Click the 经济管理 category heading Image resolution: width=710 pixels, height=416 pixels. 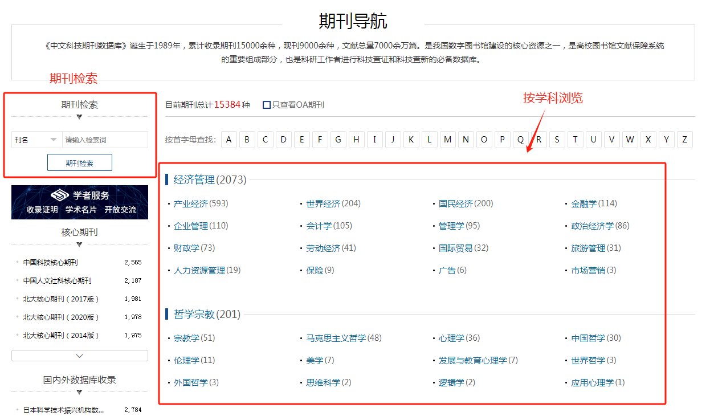pos(194,180)
